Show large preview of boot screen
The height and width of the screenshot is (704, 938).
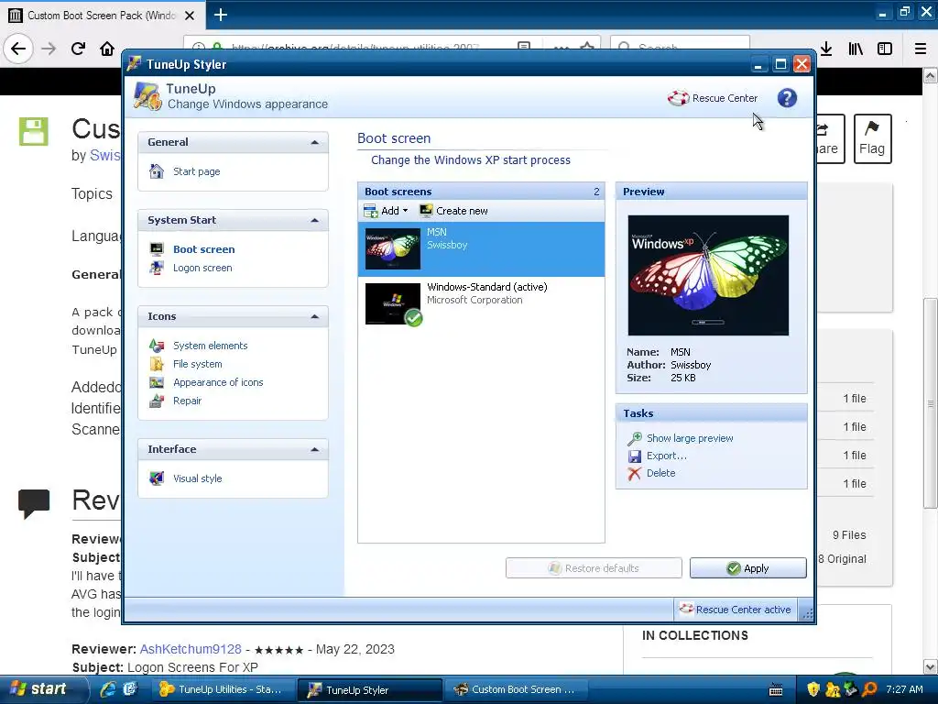[x=689, y=438]
